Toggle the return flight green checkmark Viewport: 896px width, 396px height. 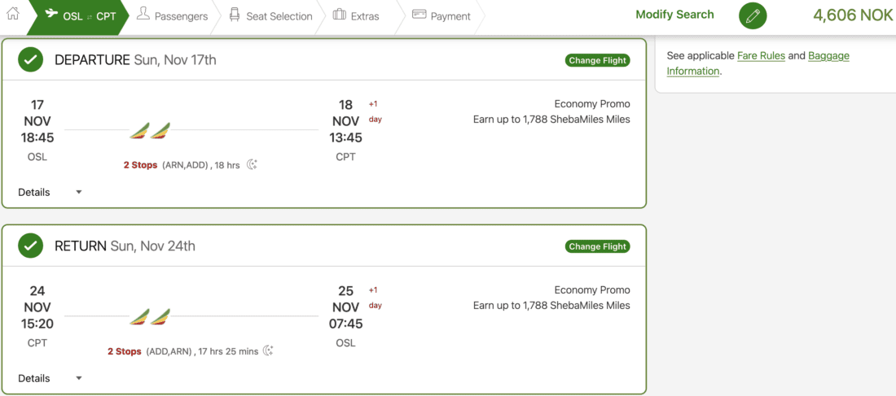click(31, 246)
